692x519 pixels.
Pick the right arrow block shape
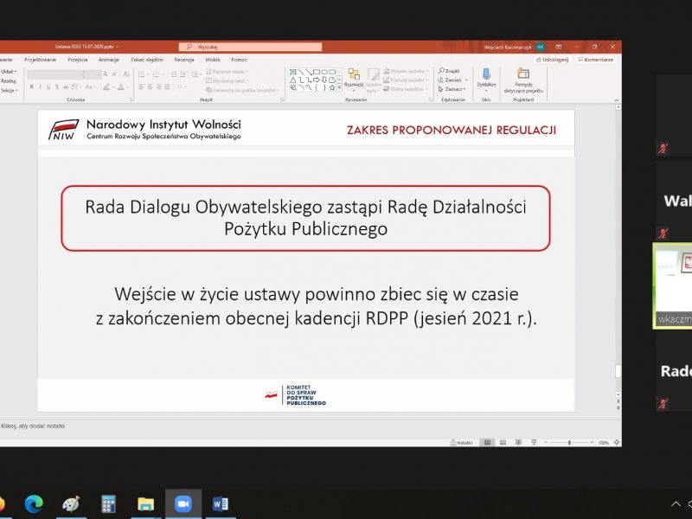[x=317, y=80]
